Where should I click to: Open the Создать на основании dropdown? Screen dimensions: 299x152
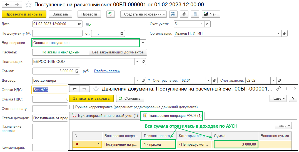[x=143, y=14]
